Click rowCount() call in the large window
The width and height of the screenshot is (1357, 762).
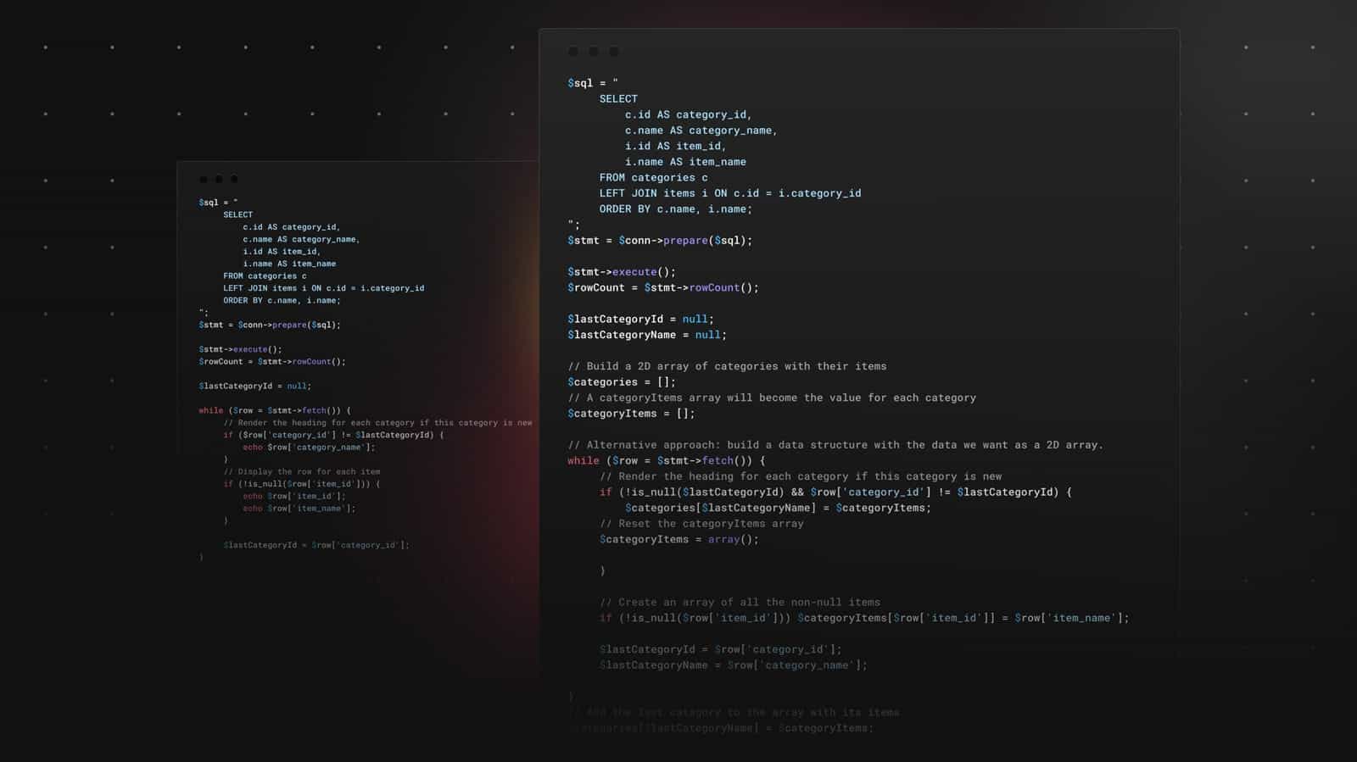coord(723,288)
